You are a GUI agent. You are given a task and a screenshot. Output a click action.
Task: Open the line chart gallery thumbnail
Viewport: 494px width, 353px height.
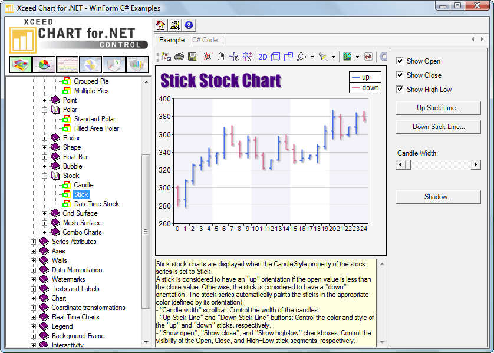(67, 65)
